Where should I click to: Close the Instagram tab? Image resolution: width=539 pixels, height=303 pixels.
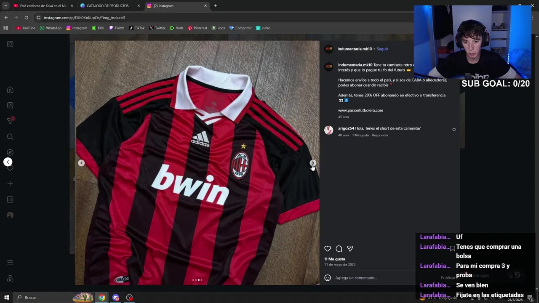(205, 6)
